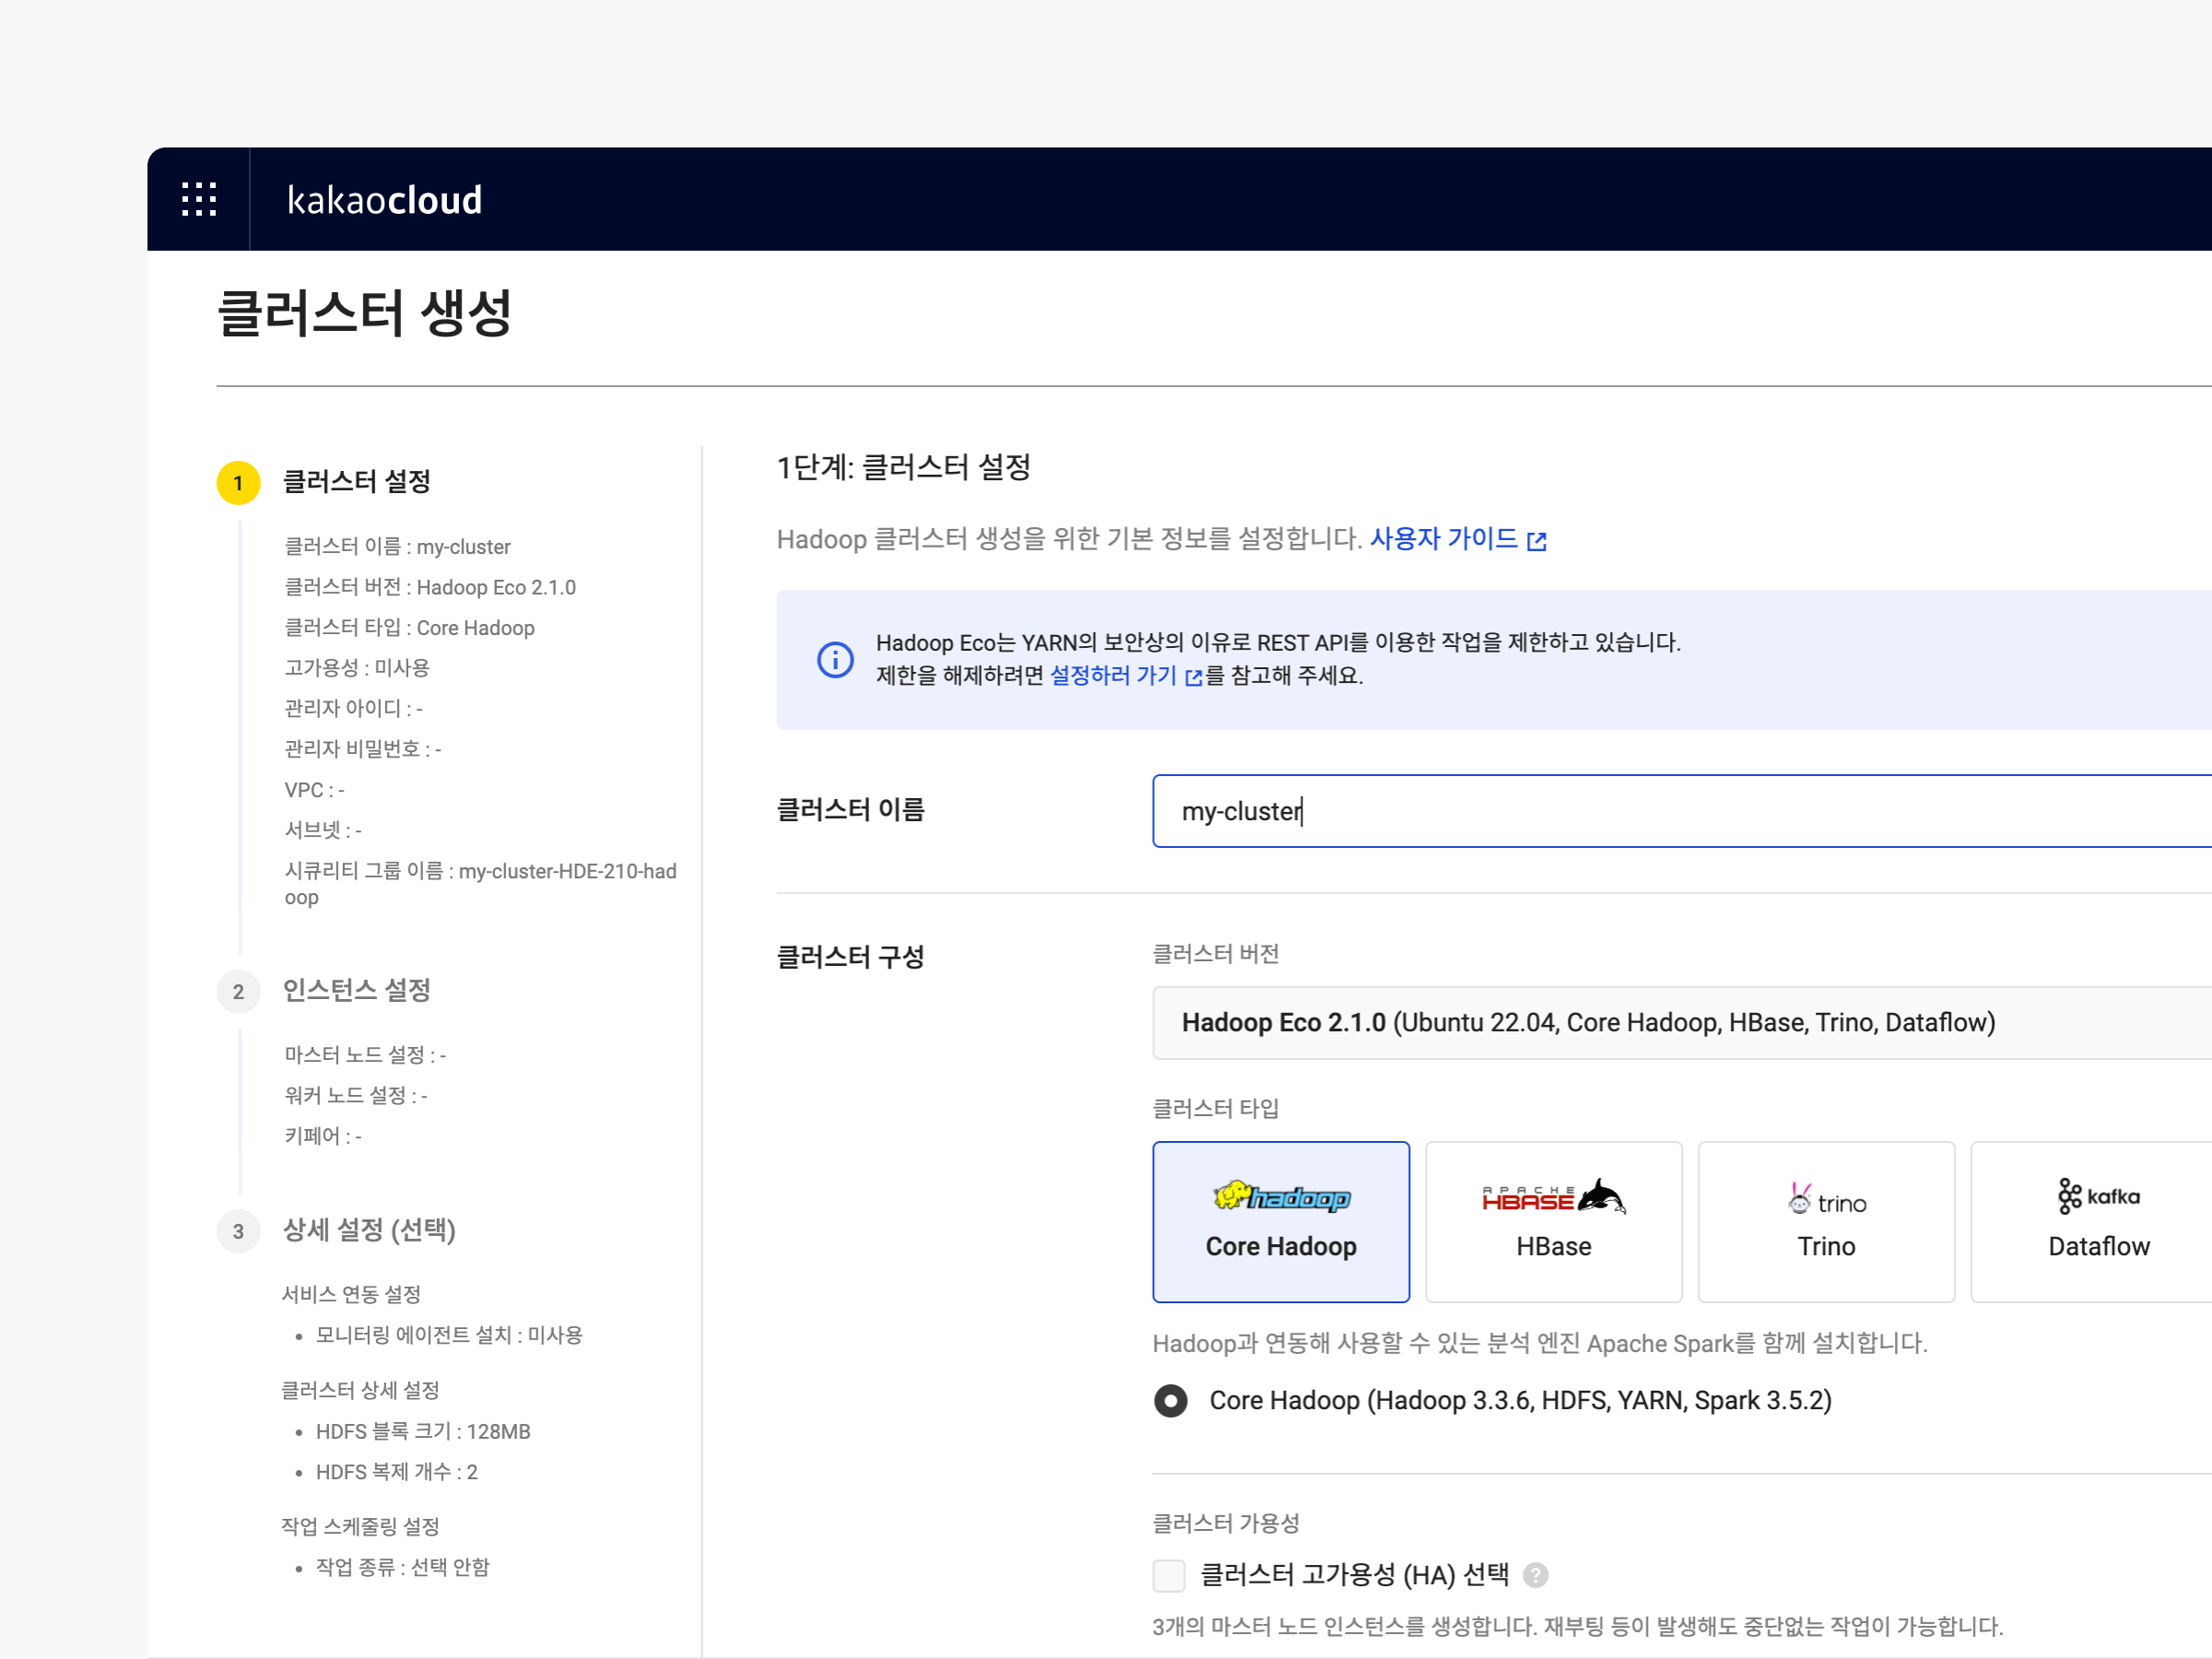Click VPC summary row
The height and width of the screenshot is (1659, 2212).
[x=314, y=789]
